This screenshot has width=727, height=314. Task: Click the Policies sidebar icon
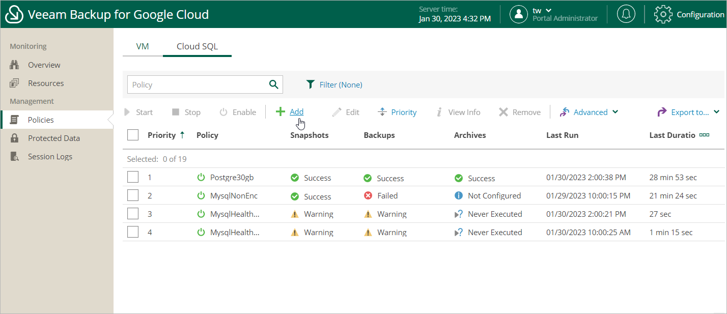[x=14, y=120]
